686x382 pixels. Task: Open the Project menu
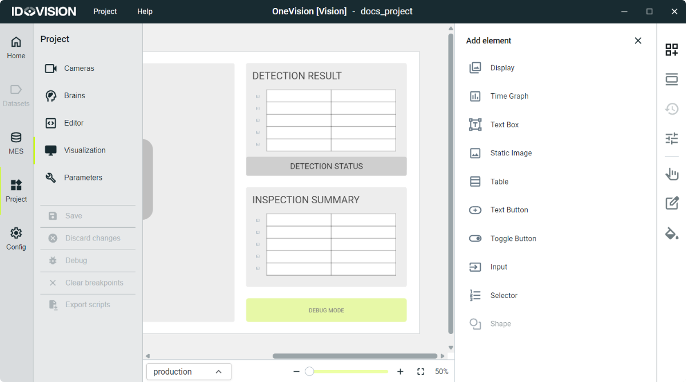pos(105,11)
